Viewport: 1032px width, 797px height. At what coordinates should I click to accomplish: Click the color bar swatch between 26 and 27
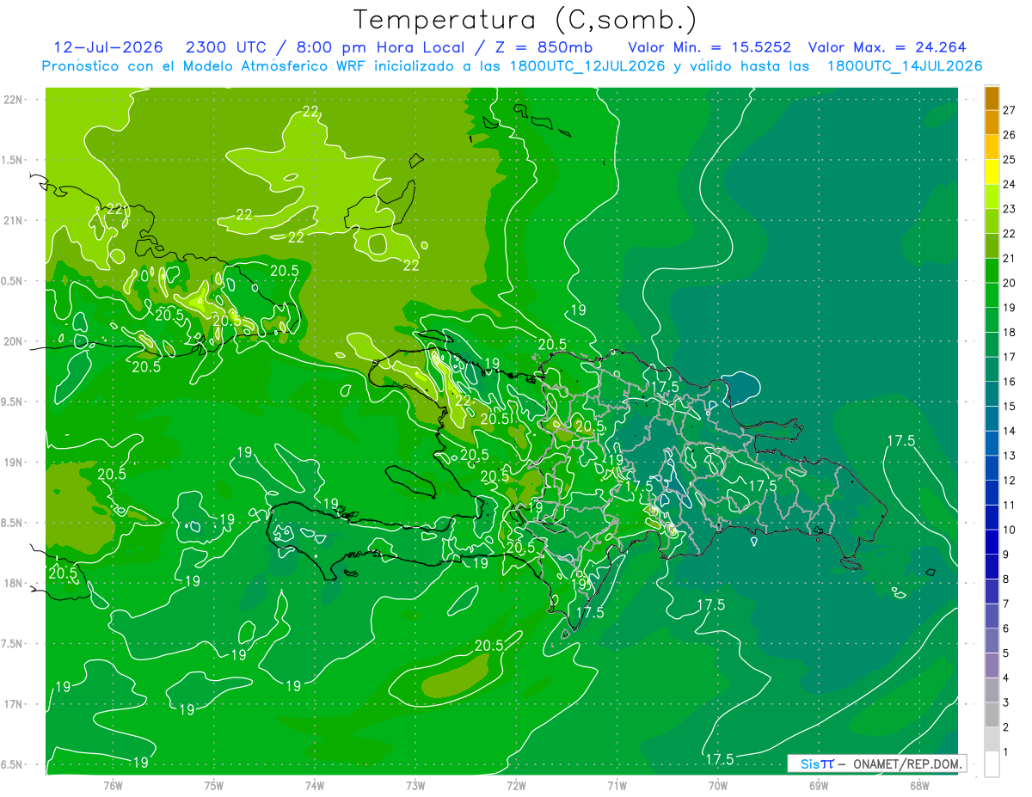[x=992, y=123]
